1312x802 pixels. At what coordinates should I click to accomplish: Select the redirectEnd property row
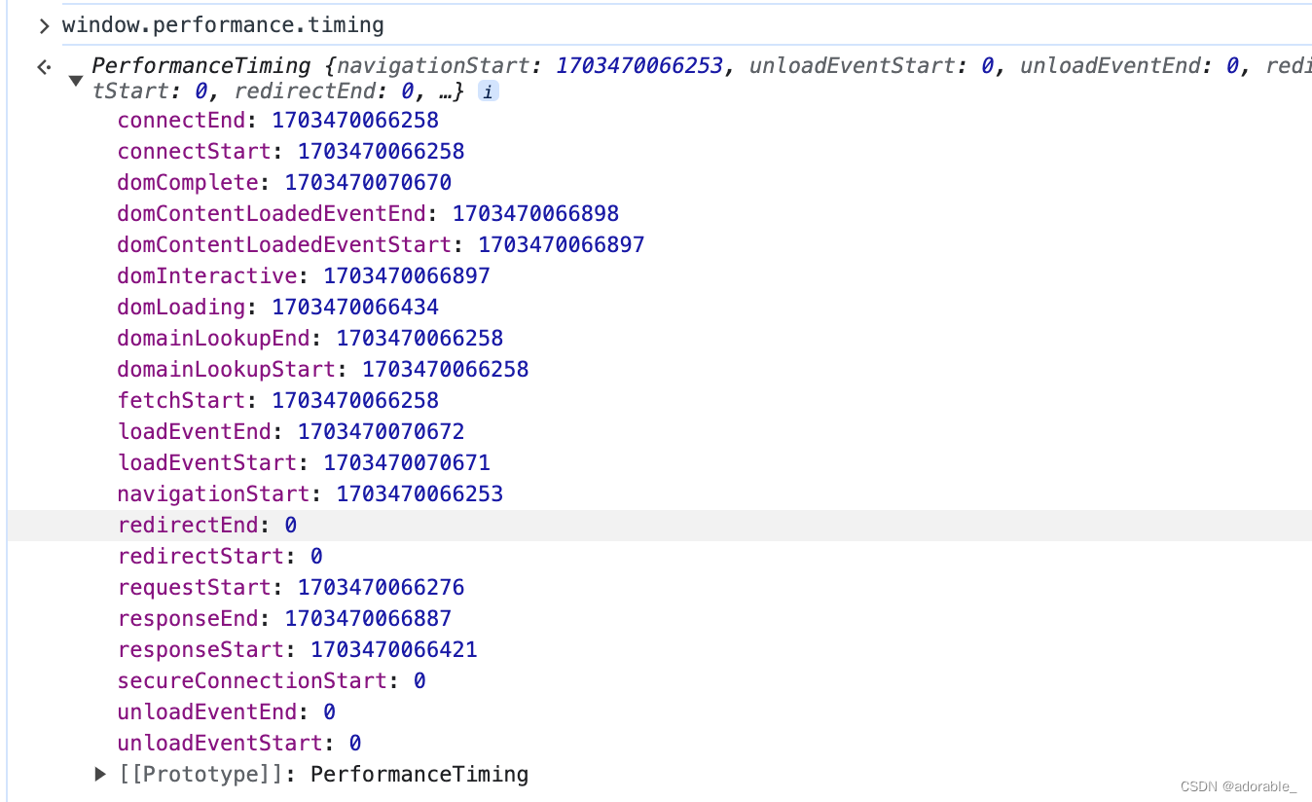[x=659, y=526]
